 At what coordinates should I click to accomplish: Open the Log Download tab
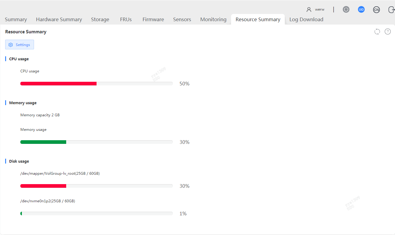306,19
